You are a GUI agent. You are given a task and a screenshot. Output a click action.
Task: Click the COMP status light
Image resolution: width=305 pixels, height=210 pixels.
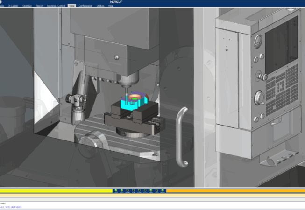[x=139, y=190]
